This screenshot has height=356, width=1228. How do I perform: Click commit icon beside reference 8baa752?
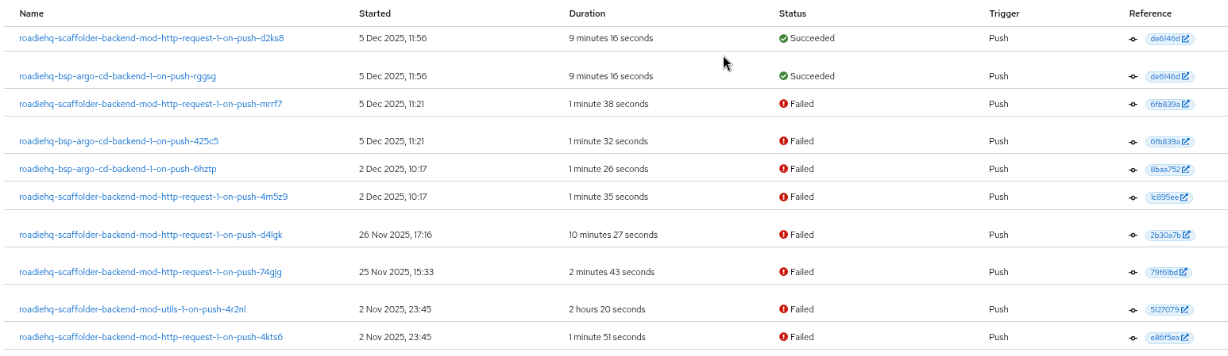[x=1133, y=170]
